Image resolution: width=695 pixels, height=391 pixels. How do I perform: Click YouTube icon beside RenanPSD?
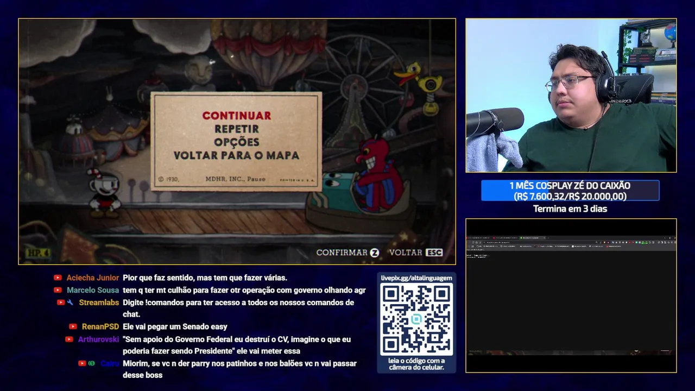click(73, 326)
